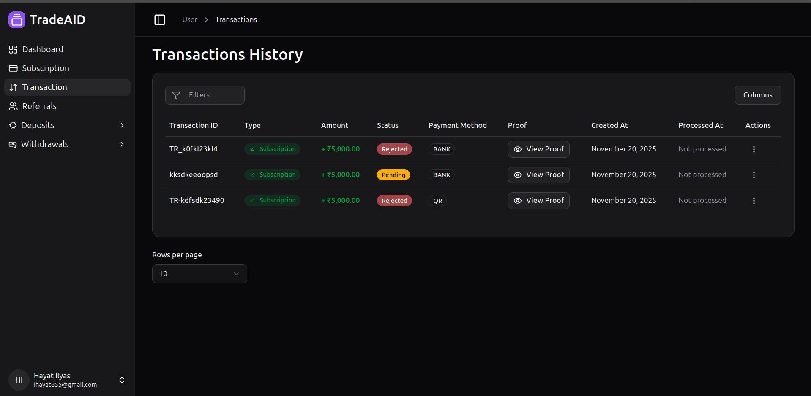
Task: Click the Created At column header
Action: click(609, 125)
